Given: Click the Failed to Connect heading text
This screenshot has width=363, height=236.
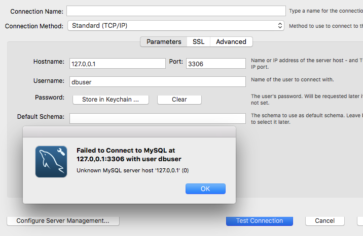Looking at the screenshot, I should click(129, 155).
